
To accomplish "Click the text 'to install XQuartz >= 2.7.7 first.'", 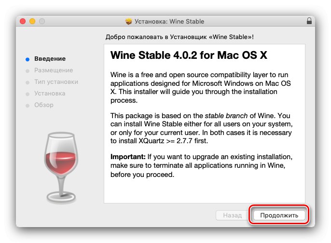I will pyautogui.click(x=159, y=141).
